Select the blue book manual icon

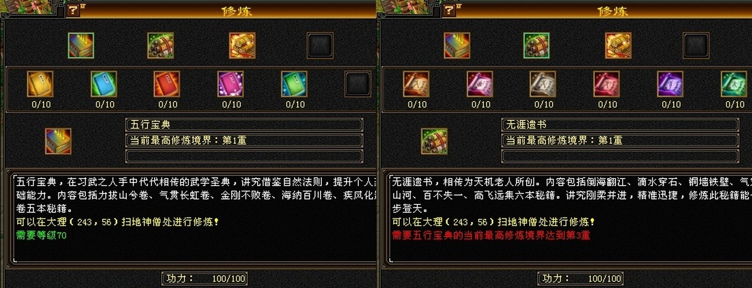click(104, 84)
